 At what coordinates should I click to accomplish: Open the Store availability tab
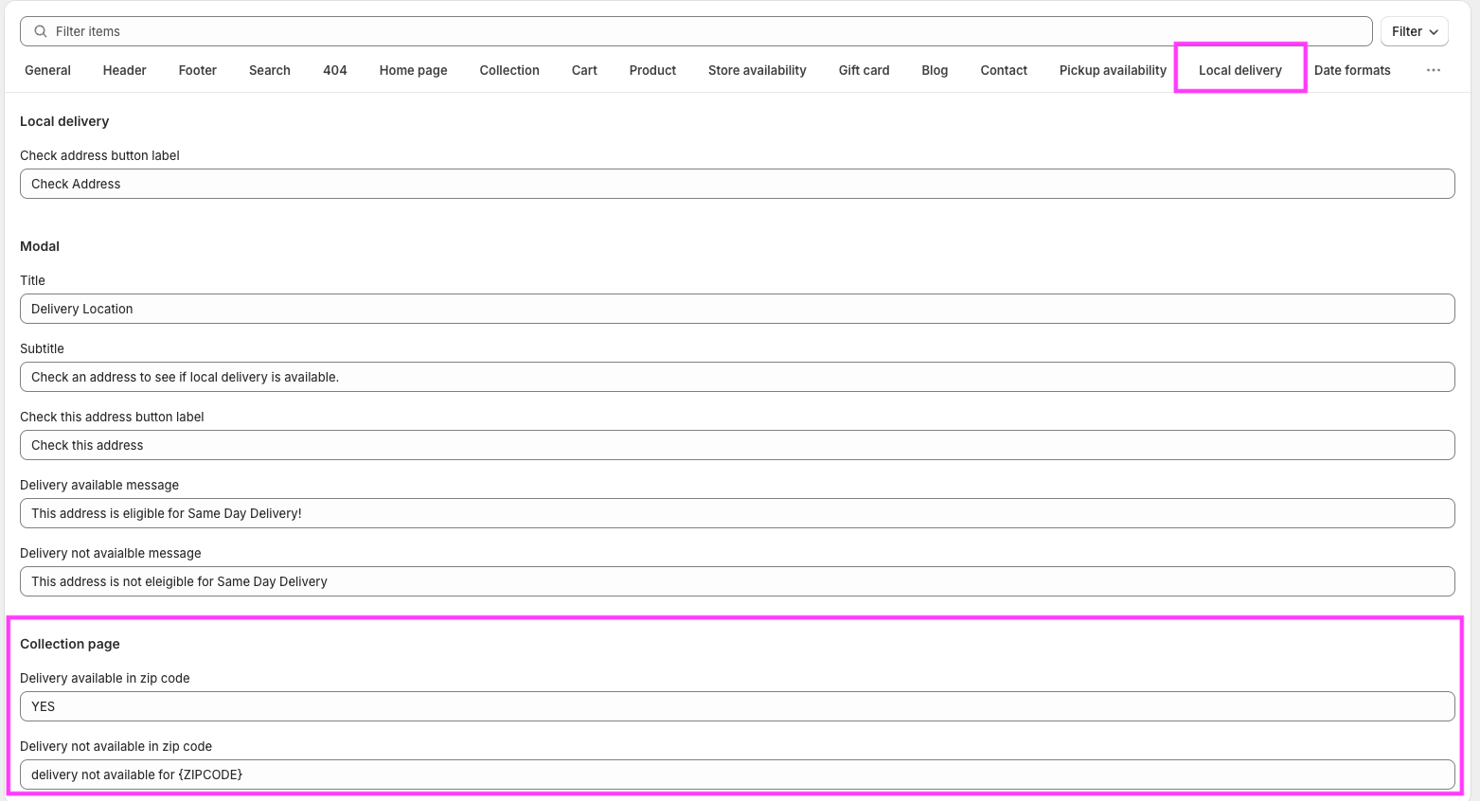click(x=757, y=70)
